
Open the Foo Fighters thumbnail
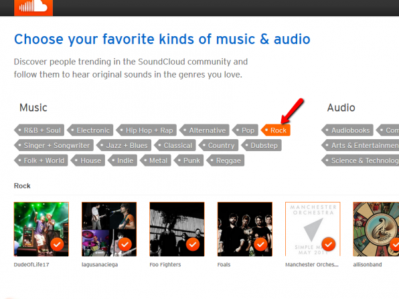(177, 229)
